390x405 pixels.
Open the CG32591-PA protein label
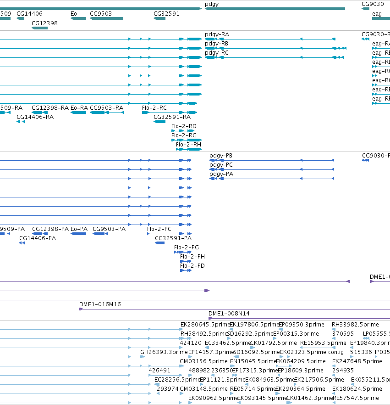[x=173, y=238]
